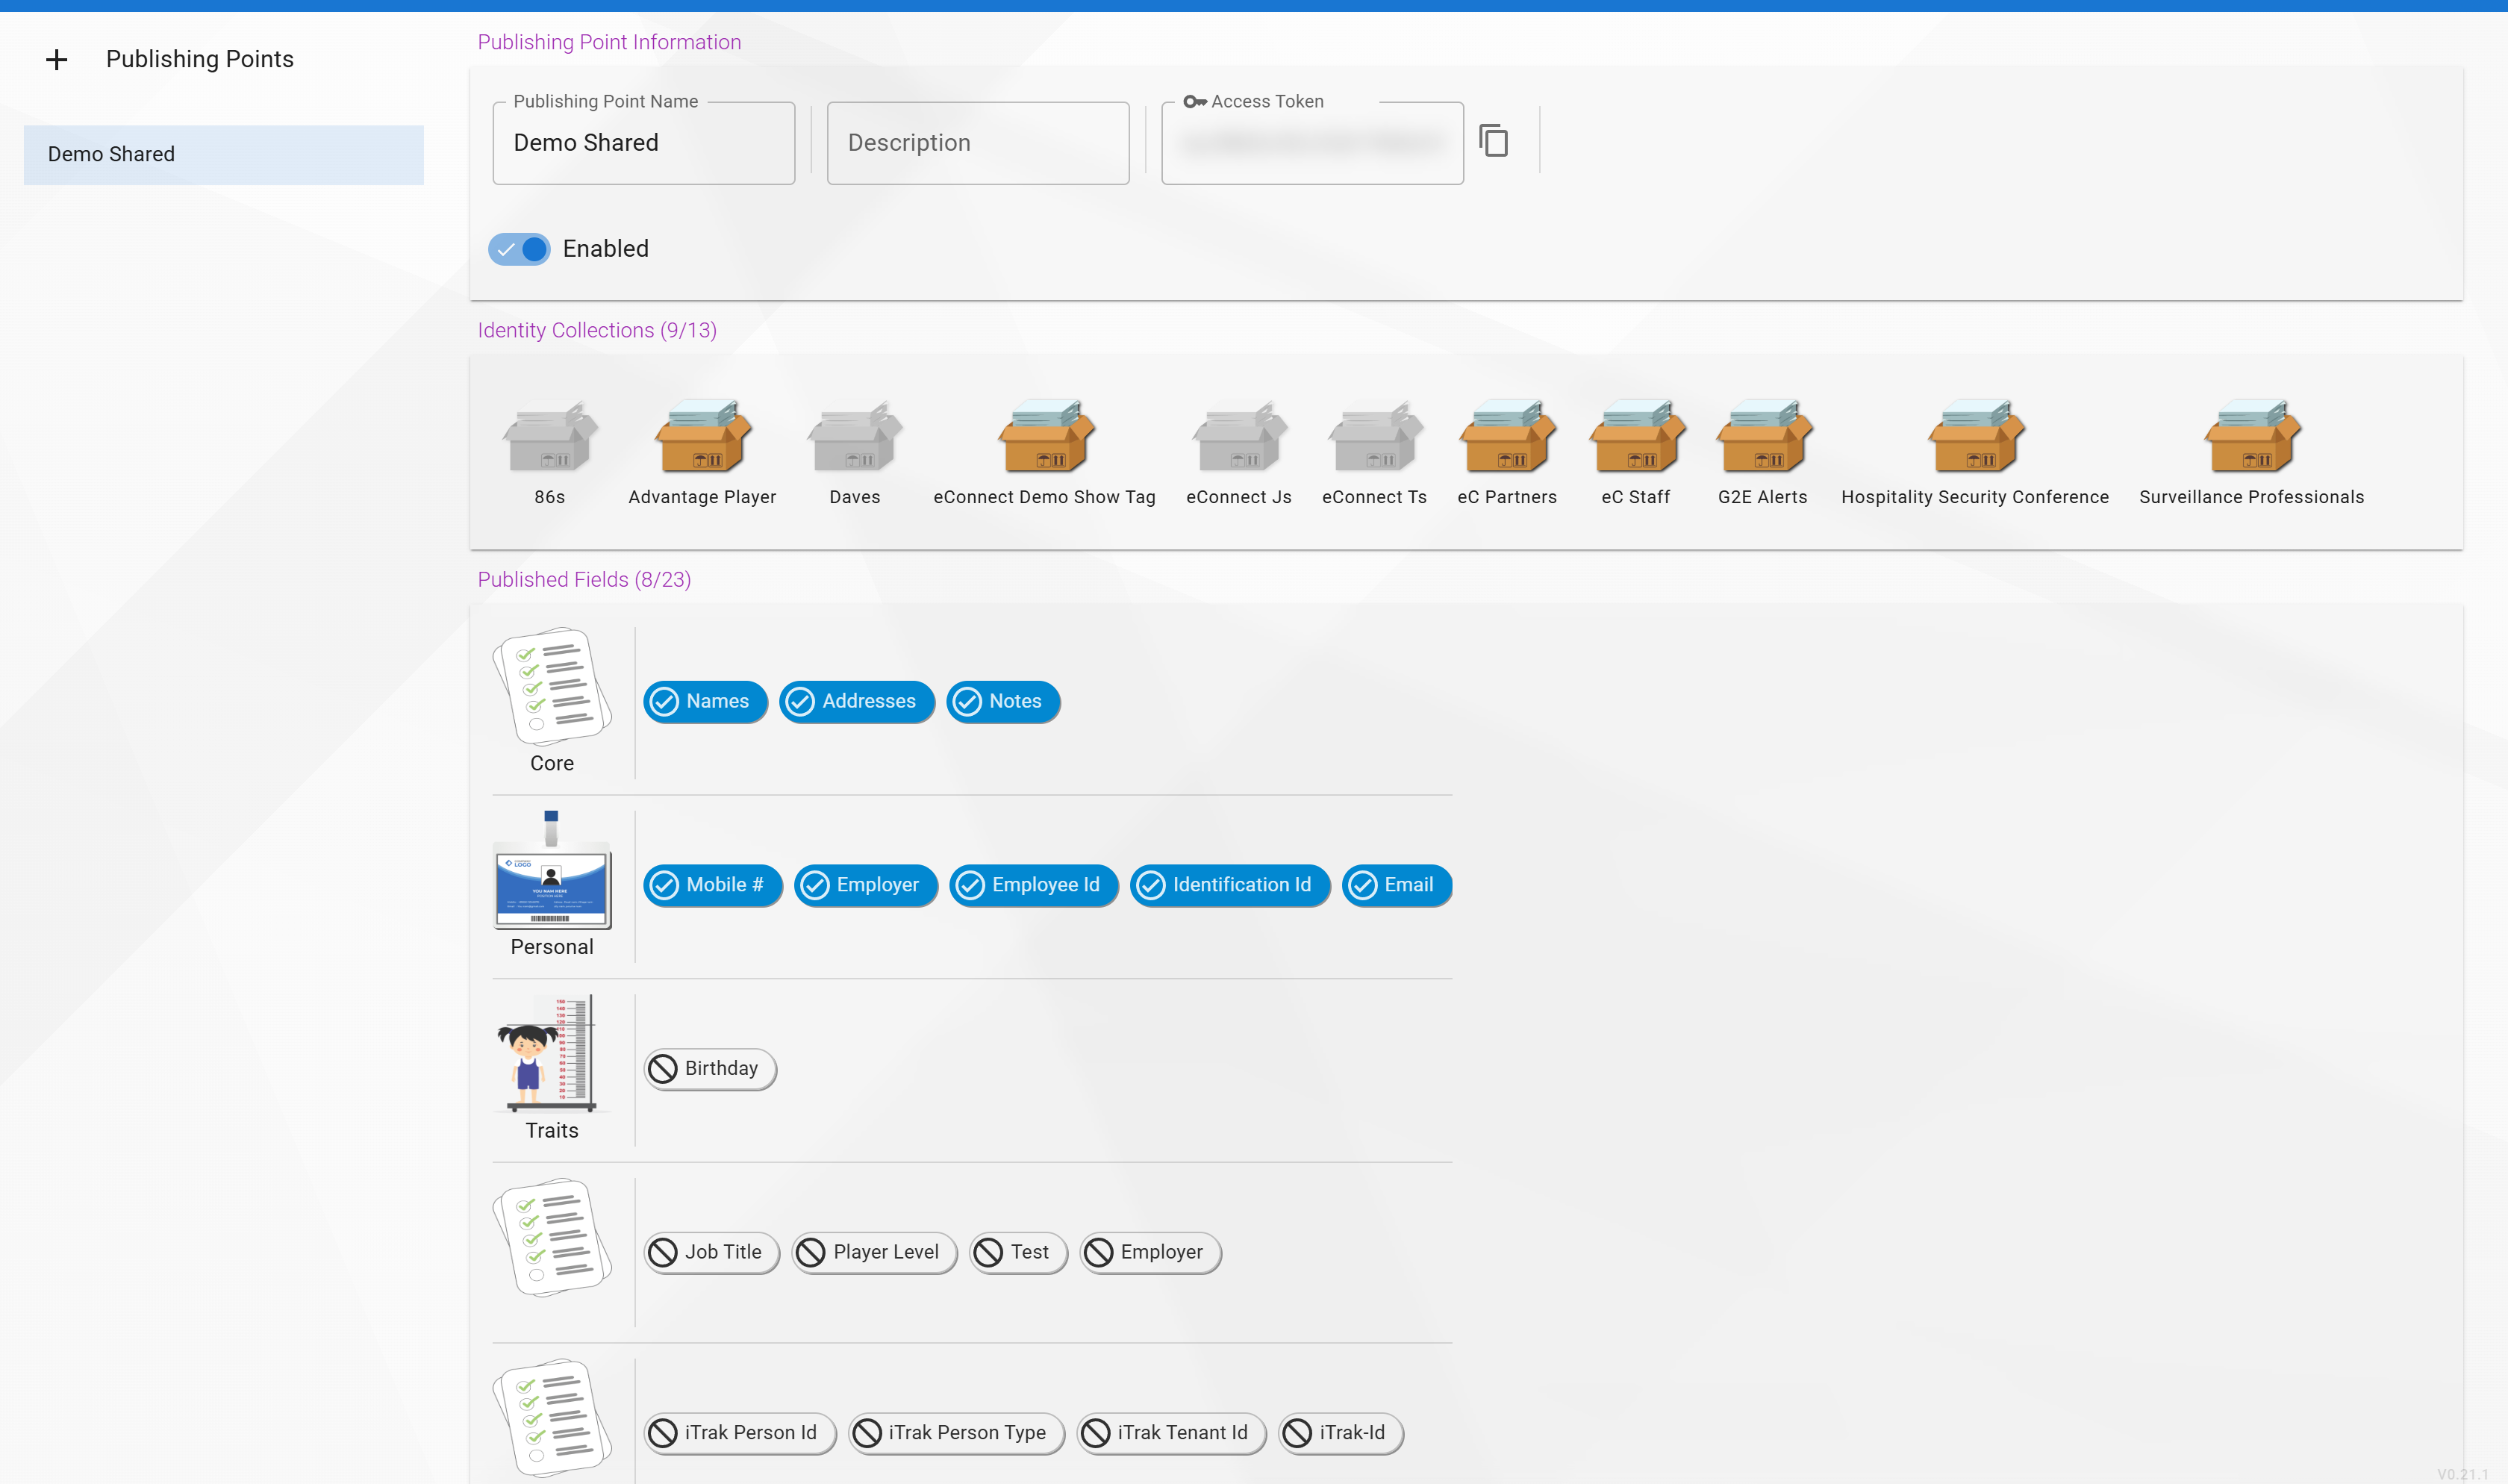Image resolution: width=2508 pixels, height=1484 pixels.
Task: Click the Access Token field
Action: click(1312, 143)
